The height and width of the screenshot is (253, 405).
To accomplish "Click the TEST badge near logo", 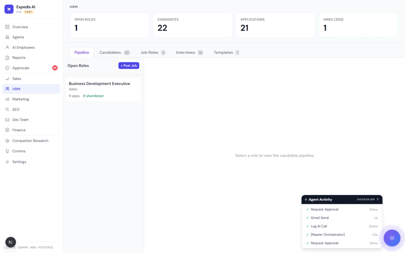I will 28,12.
